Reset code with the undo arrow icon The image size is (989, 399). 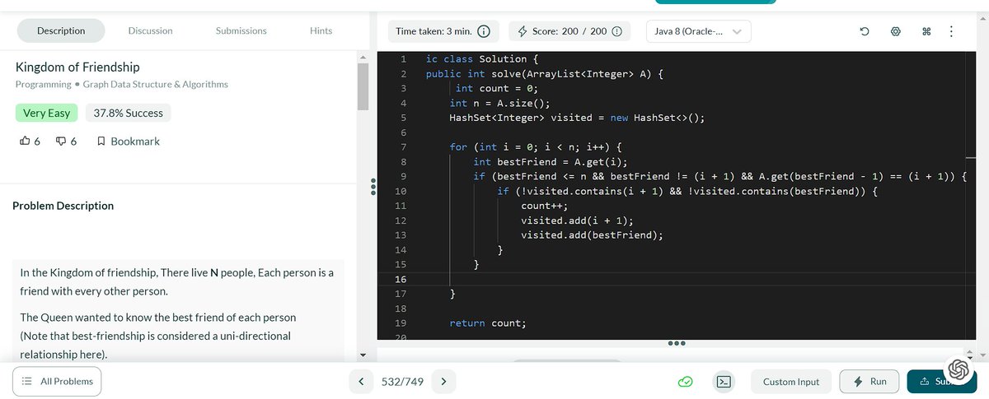[864, 32]
